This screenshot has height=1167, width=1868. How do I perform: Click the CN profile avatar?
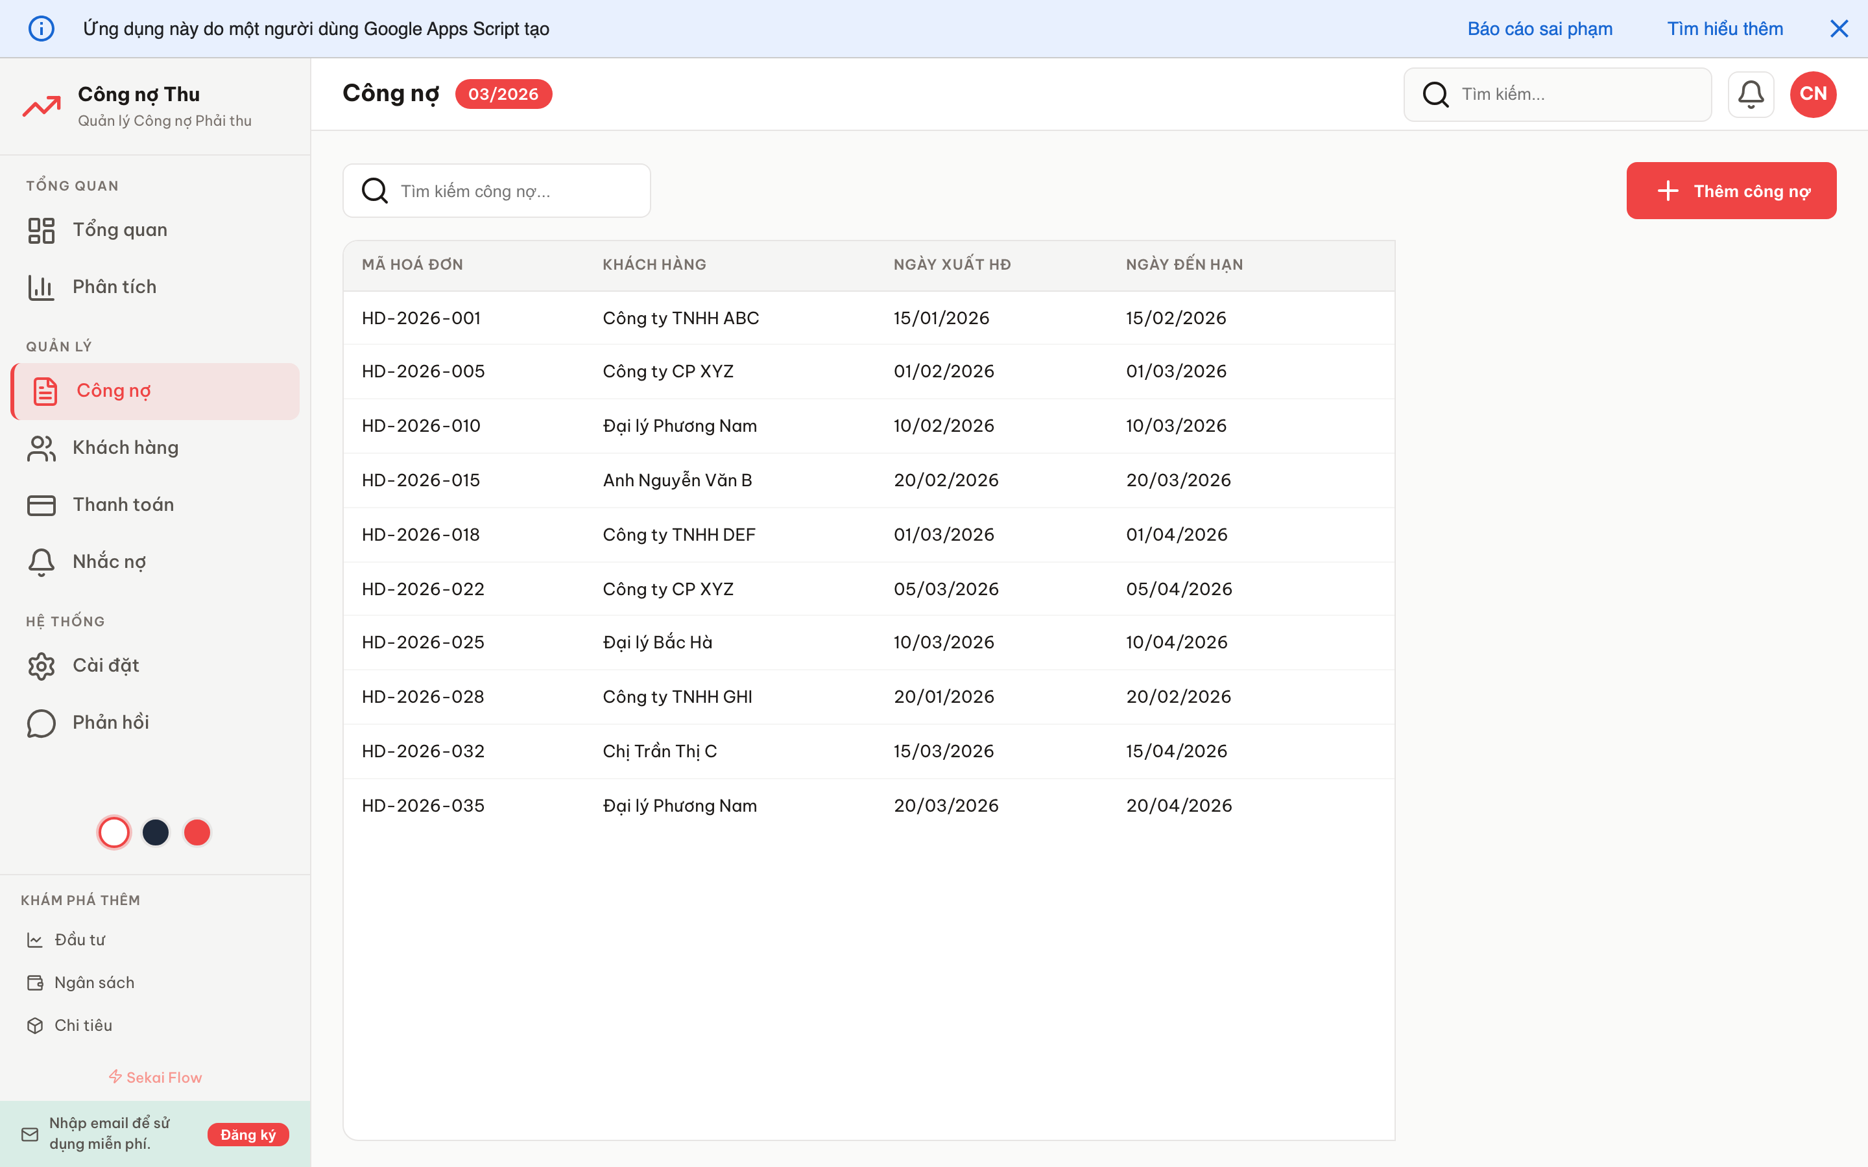(1812, 93)
